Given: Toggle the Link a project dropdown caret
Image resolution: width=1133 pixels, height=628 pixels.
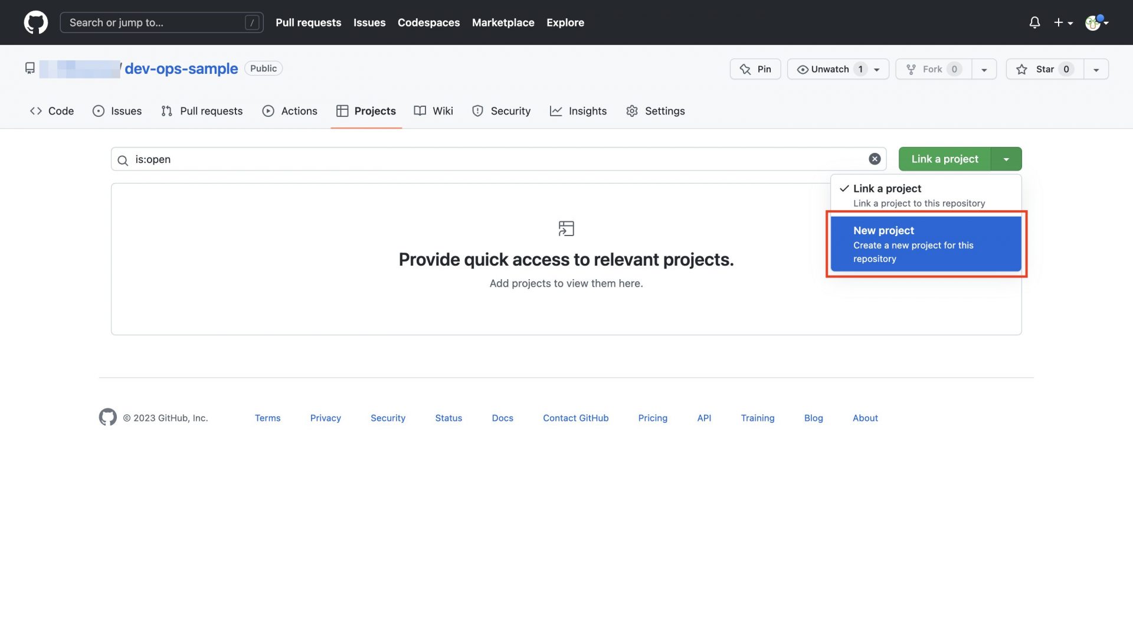Looking at the screenshot, I should [x=1006, y=159].
